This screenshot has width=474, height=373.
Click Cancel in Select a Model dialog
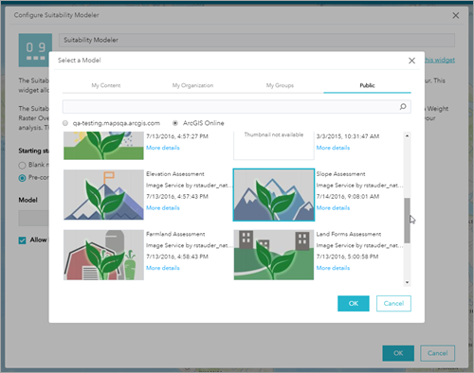[393, 304]
